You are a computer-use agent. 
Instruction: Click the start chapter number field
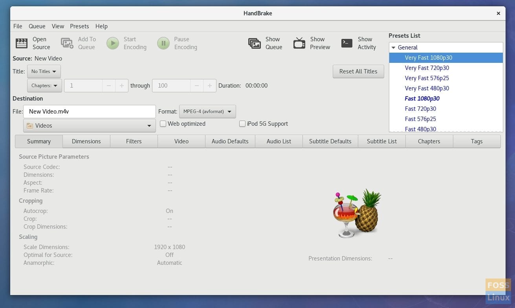[x=84, y=86]
